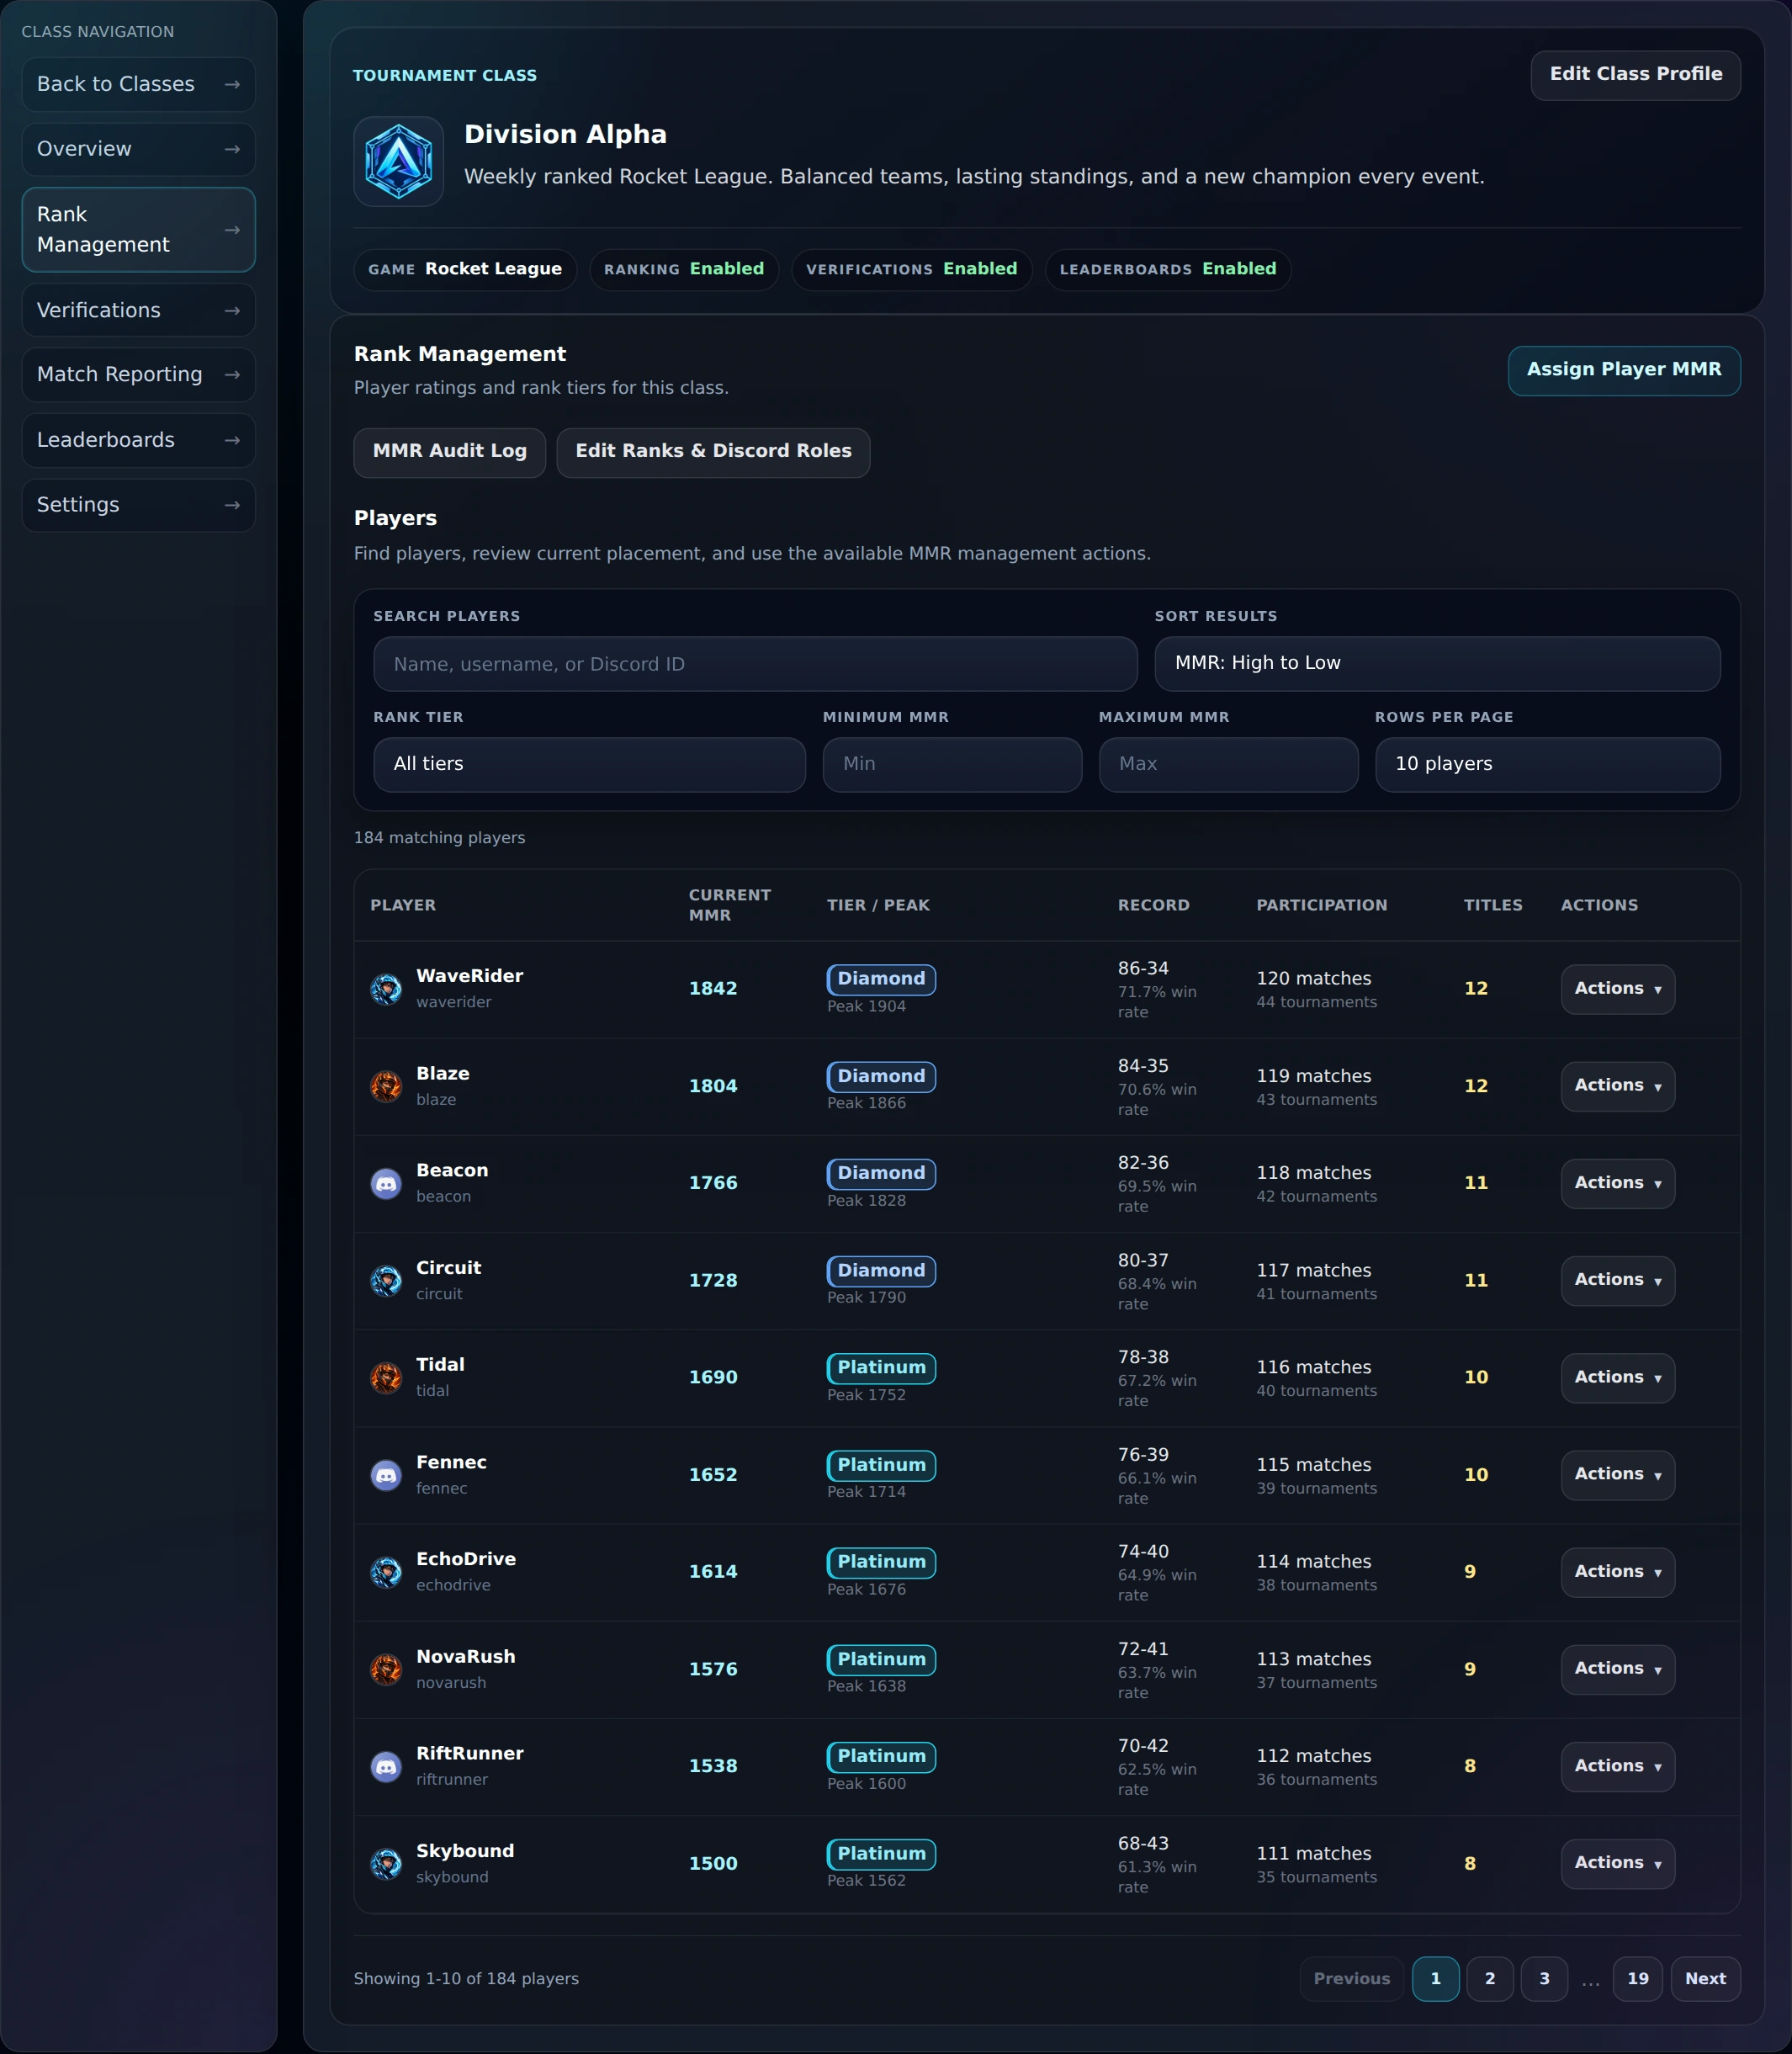Click NovaRush's avatar icon

coord(386,1669)
